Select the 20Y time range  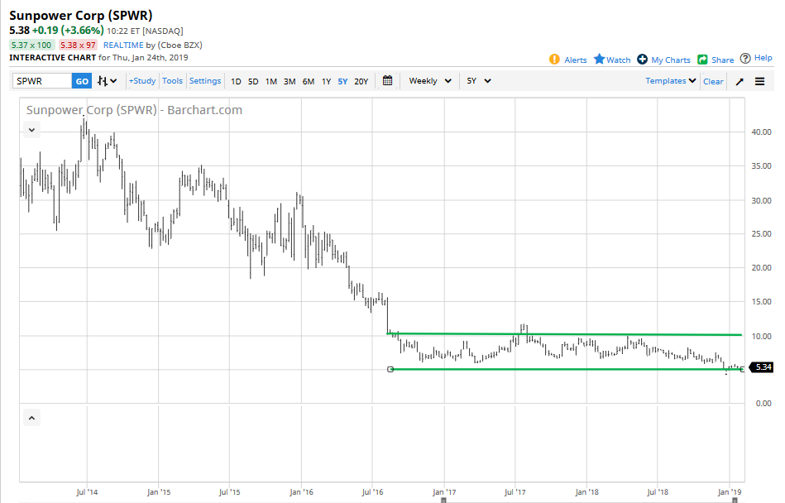coord(361,82)
